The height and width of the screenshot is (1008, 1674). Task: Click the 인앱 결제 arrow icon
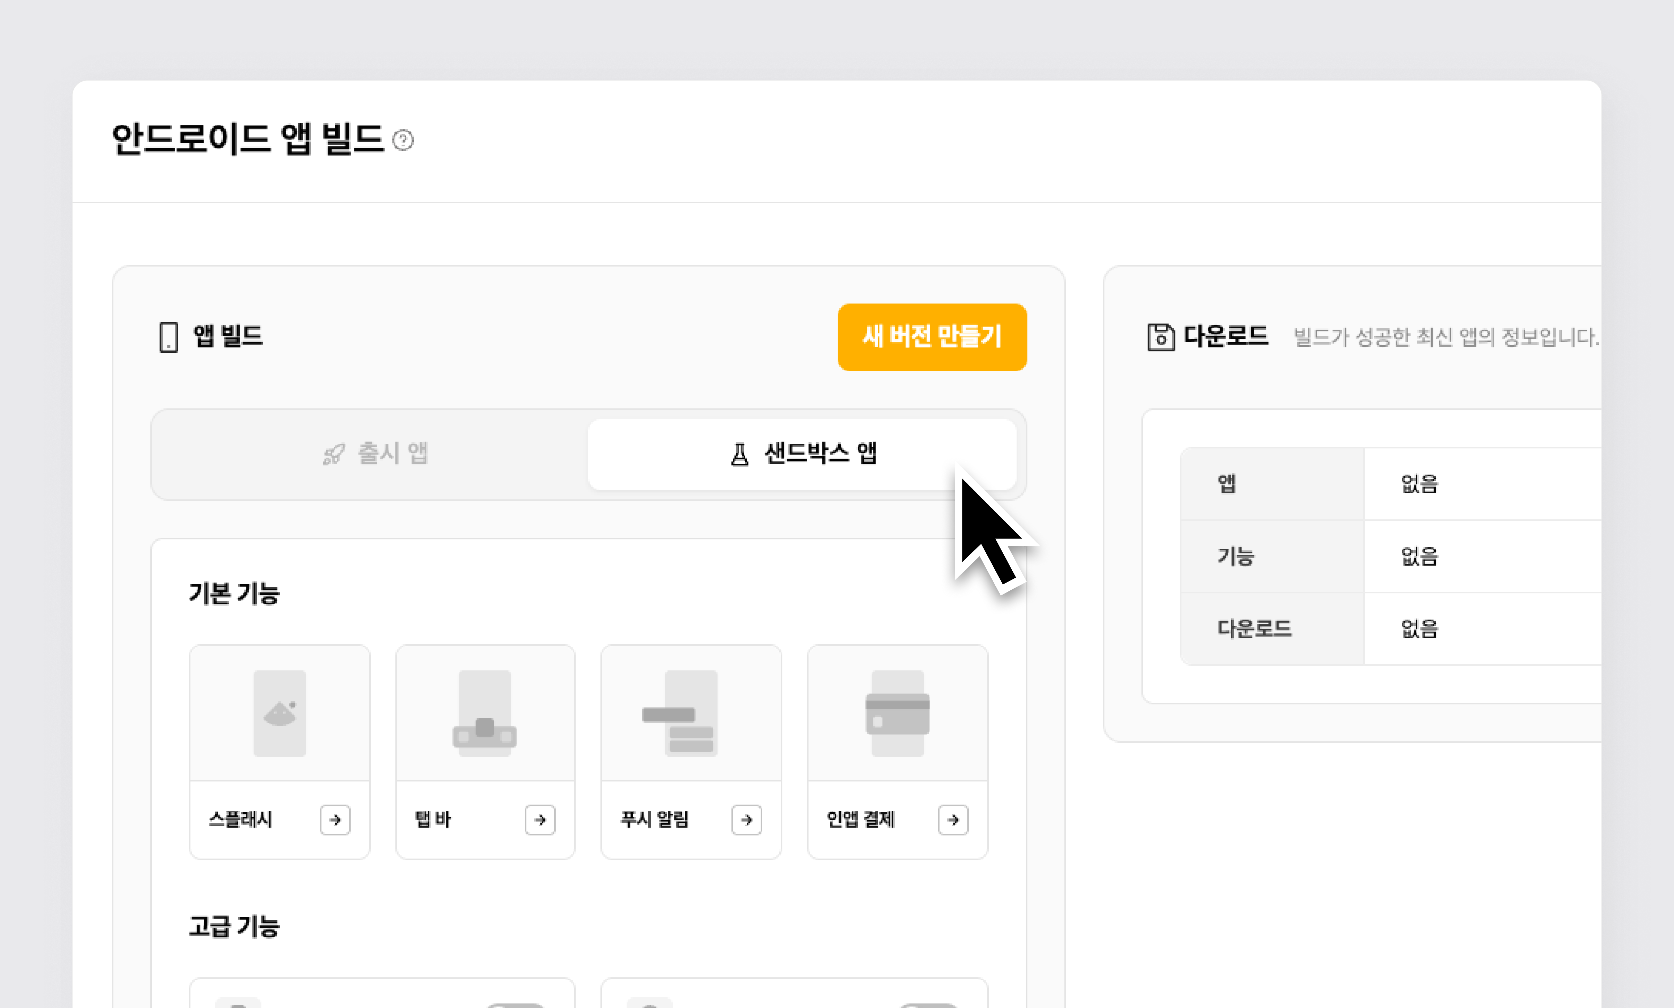point(953,820)
